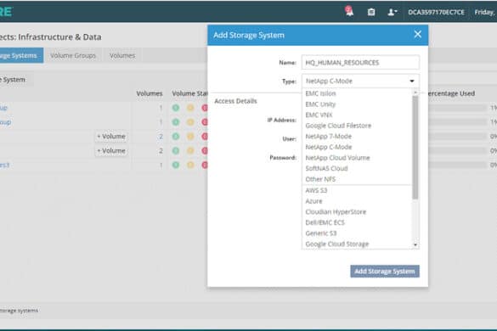The width and height of the screenshot is (497, 331).
Task: Click the Volumes column header
Action: [x=150, y=93]
